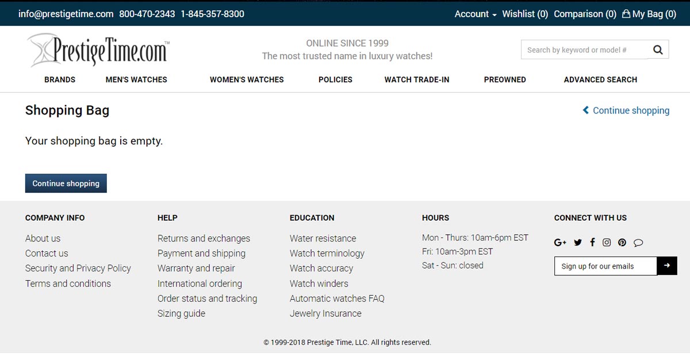690x360 pixels.
Task: Open My Bag (0)
Action: point(649,14)
